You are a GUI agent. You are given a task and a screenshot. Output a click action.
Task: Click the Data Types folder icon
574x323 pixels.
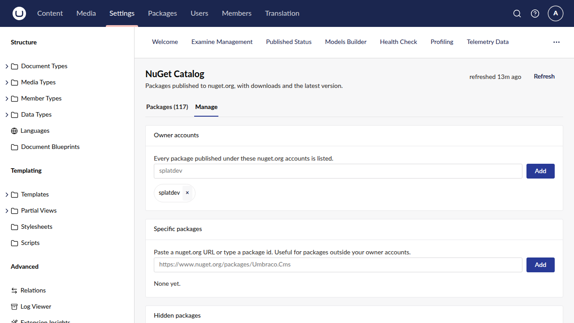pyautogui.click(x=14, y=115)
